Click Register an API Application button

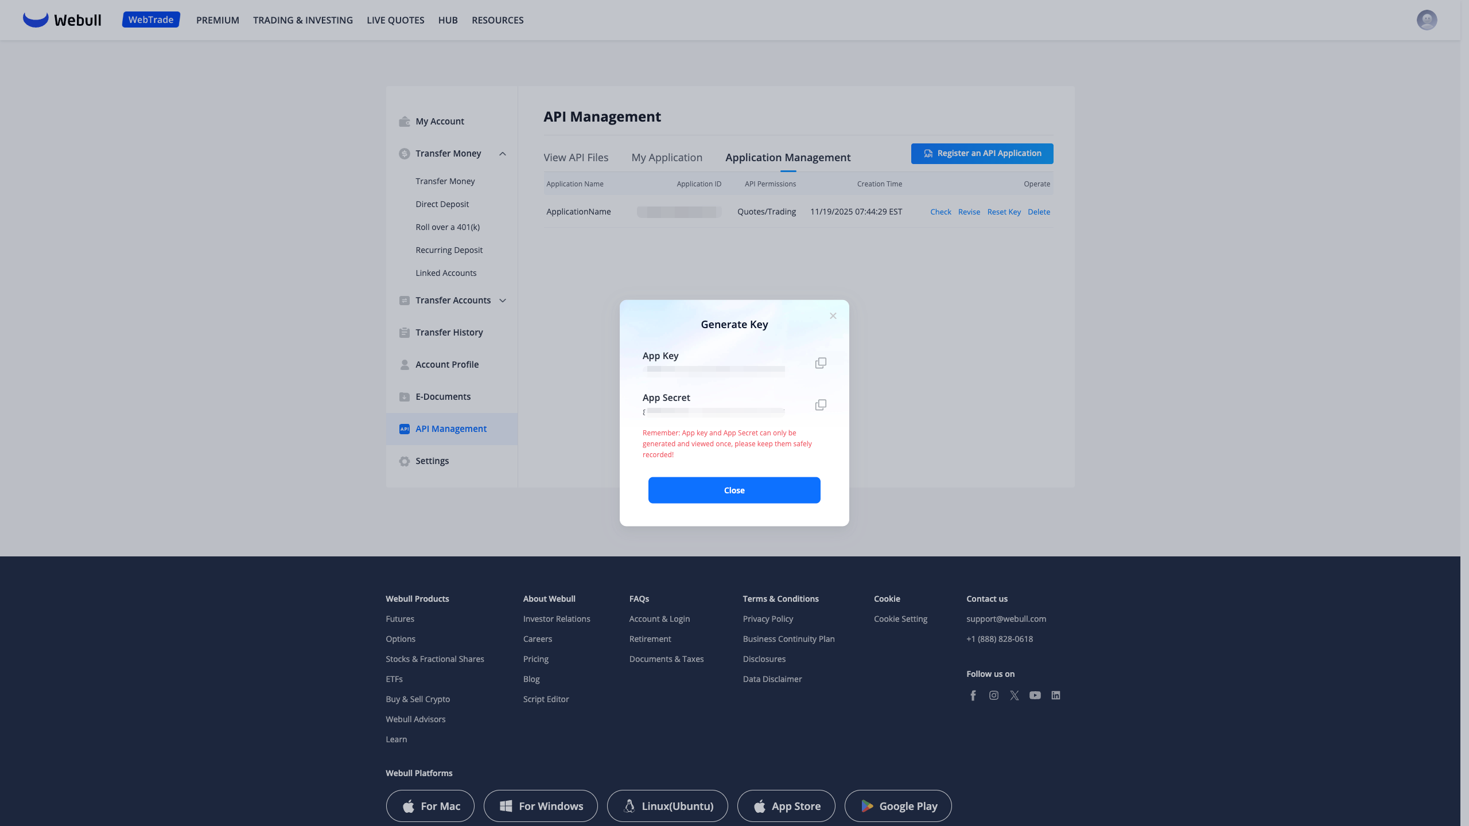[x=982, y=154]
